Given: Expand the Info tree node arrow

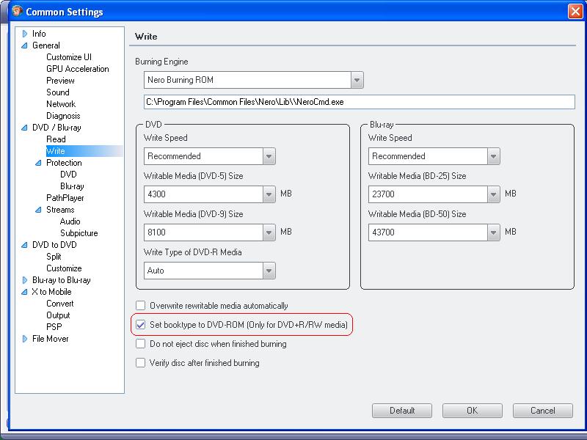Looking at the screenshot, I should (x=25, y=34).
